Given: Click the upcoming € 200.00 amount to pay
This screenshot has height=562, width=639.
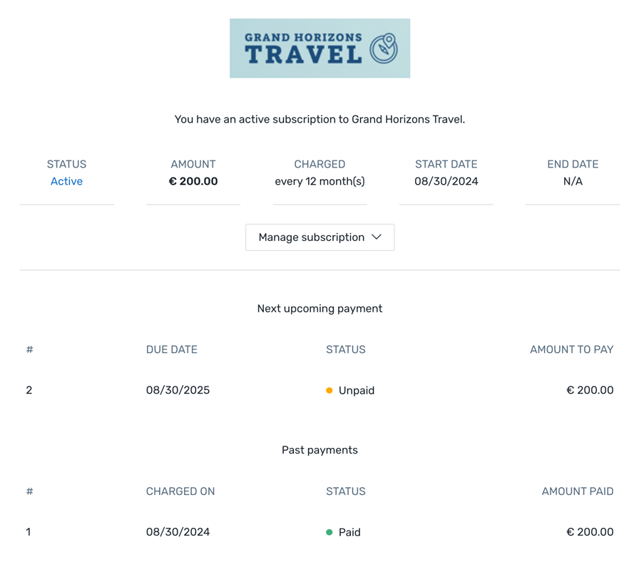Looking at the screenshot, I should 590,391.
